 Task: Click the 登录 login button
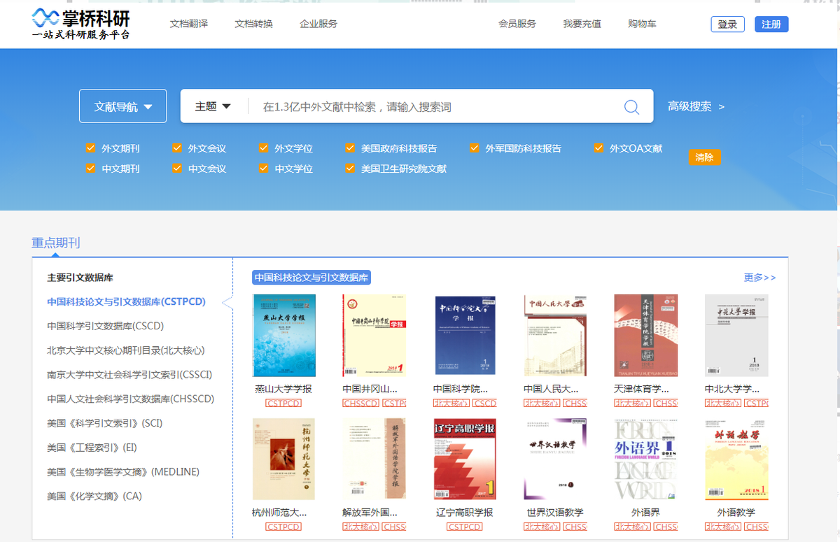727,24
